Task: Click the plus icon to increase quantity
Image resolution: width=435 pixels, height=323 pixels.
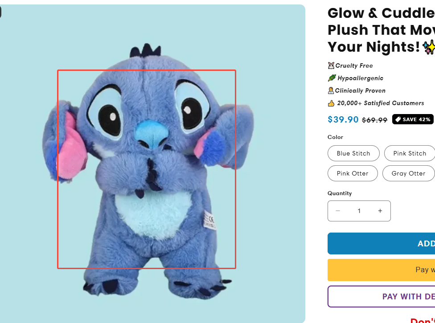Action: [x=380, y=211]
